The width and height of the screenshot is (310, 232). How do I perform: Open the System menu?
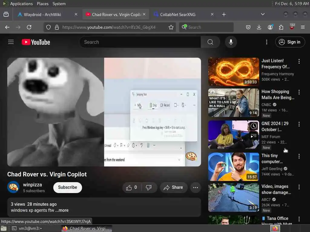(59, 4)
